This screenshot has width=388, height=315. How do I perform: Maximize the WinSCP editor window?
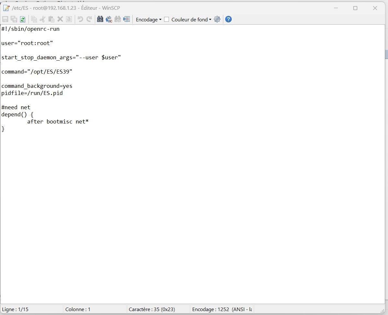[x=355, y=8]
